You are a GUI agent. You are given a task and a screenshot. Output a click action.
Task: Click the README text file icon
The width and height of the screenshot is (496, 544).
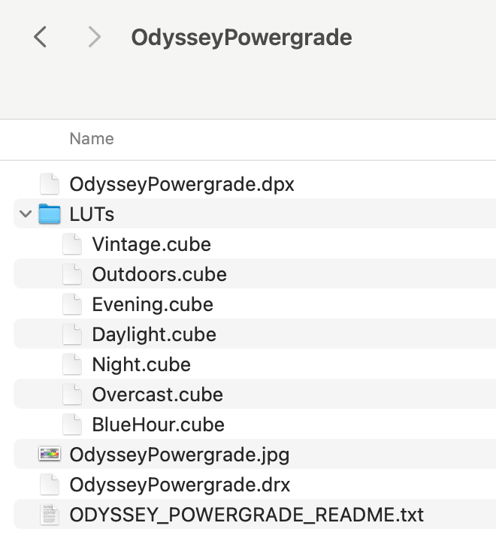(50, 515)
